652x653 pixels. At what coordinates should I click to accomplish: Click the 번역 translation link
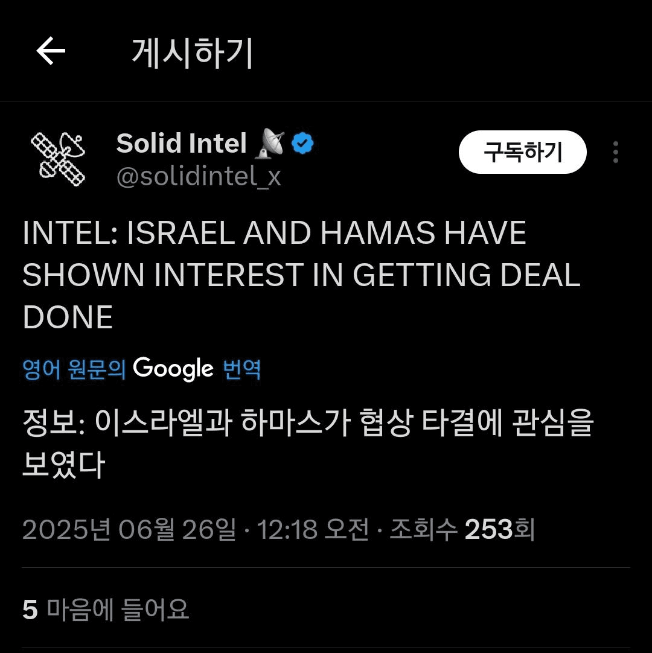(x=242, y=369)
